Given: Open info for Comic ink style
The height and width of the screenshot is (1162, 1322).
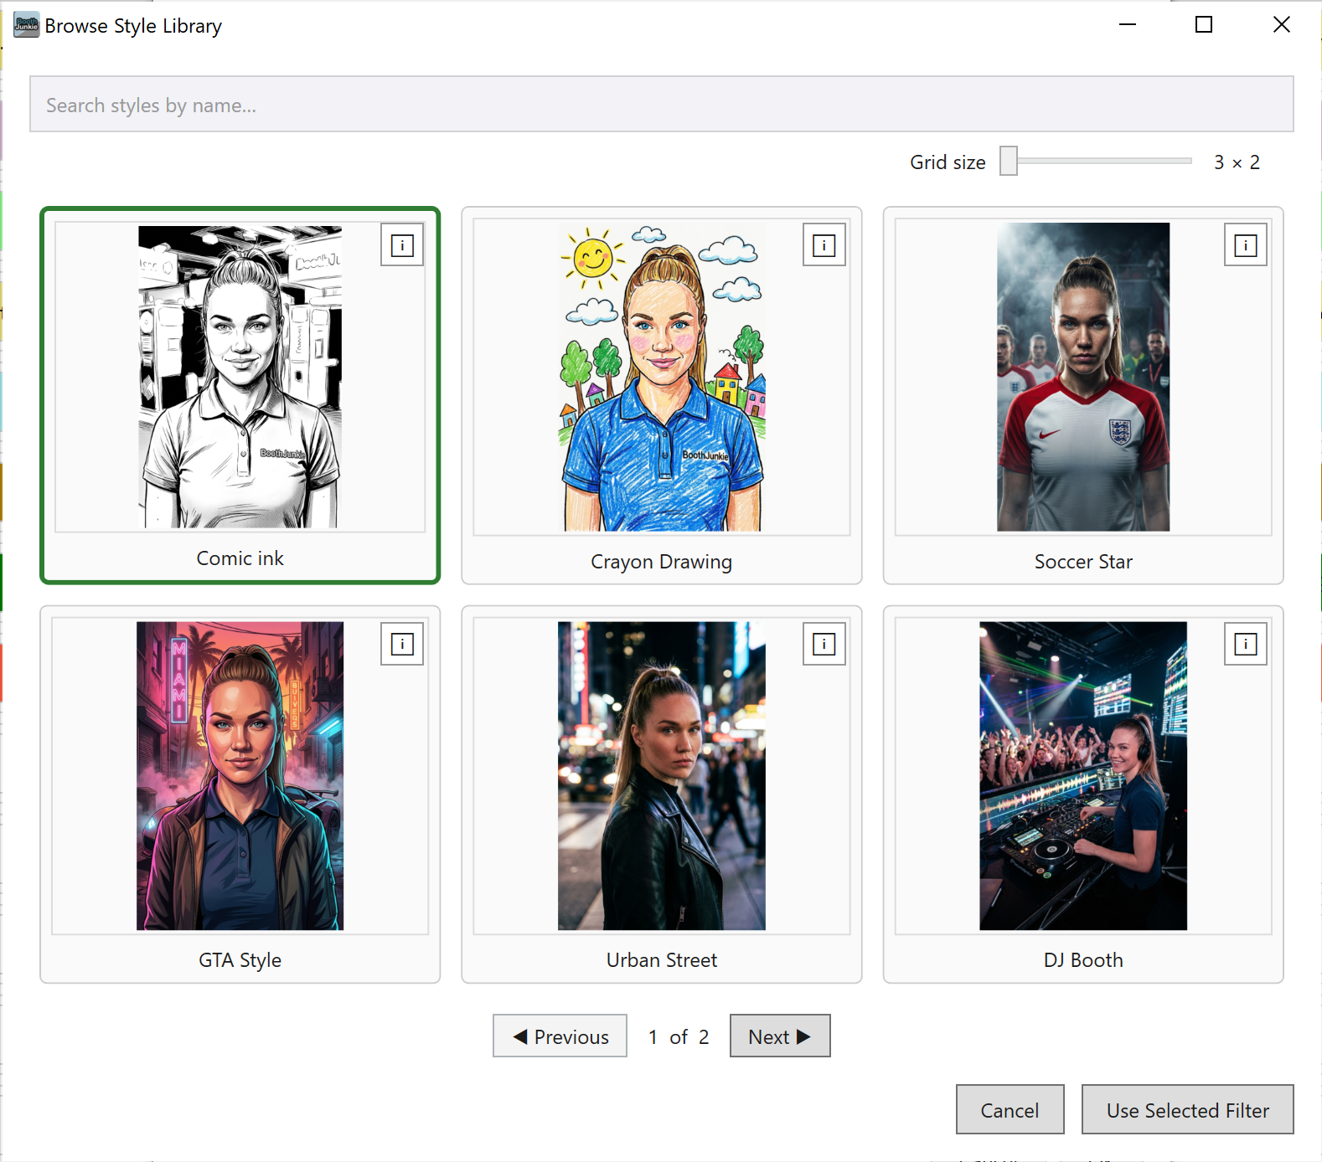Looking at the screenshot, I should click(x=402, y=245).
